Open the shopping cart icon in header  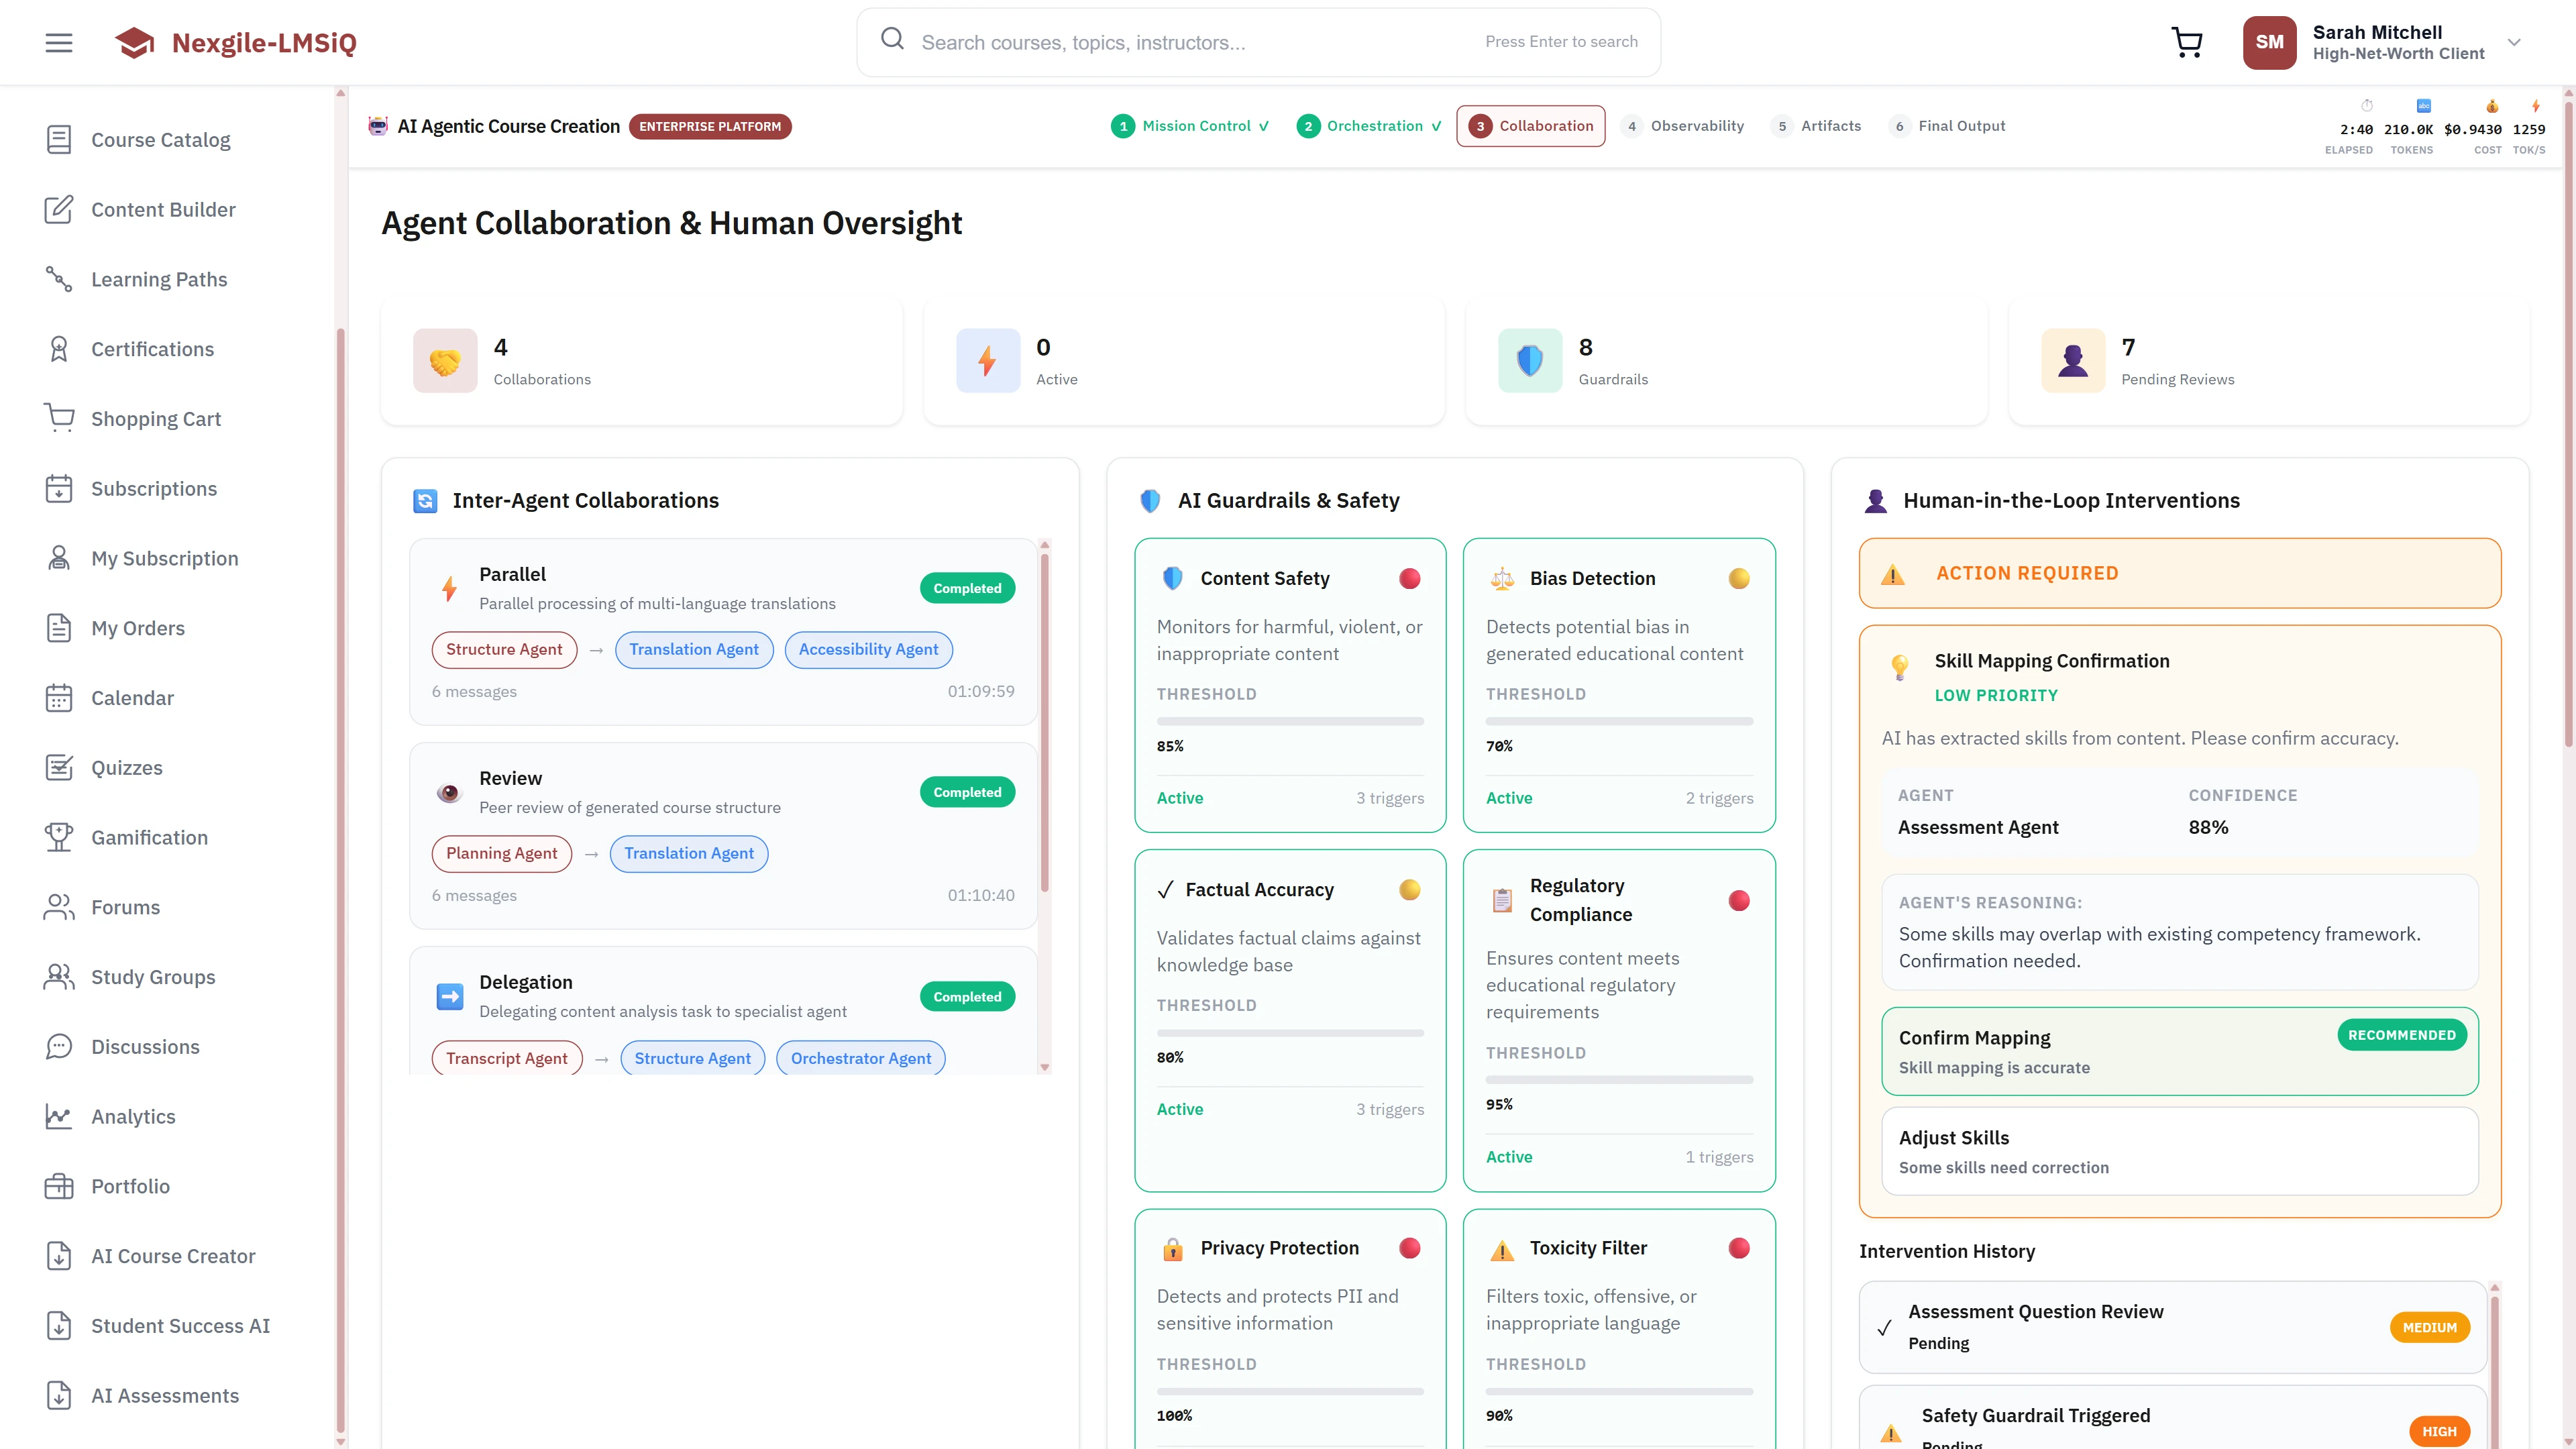click(2186, 42)
